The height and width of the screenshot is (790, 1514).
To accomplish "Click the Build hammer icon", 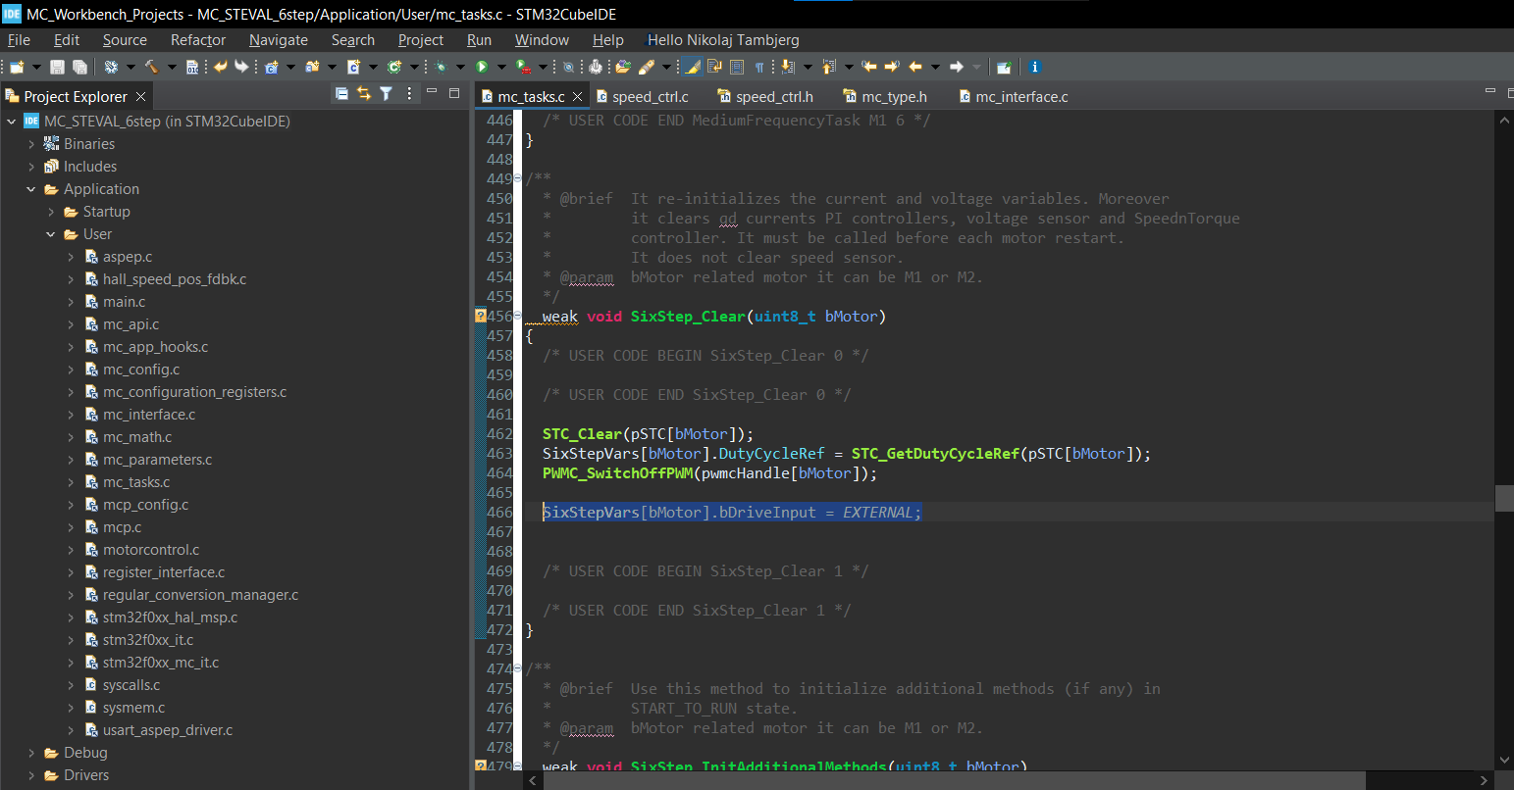I will click(x=151, y=67).
